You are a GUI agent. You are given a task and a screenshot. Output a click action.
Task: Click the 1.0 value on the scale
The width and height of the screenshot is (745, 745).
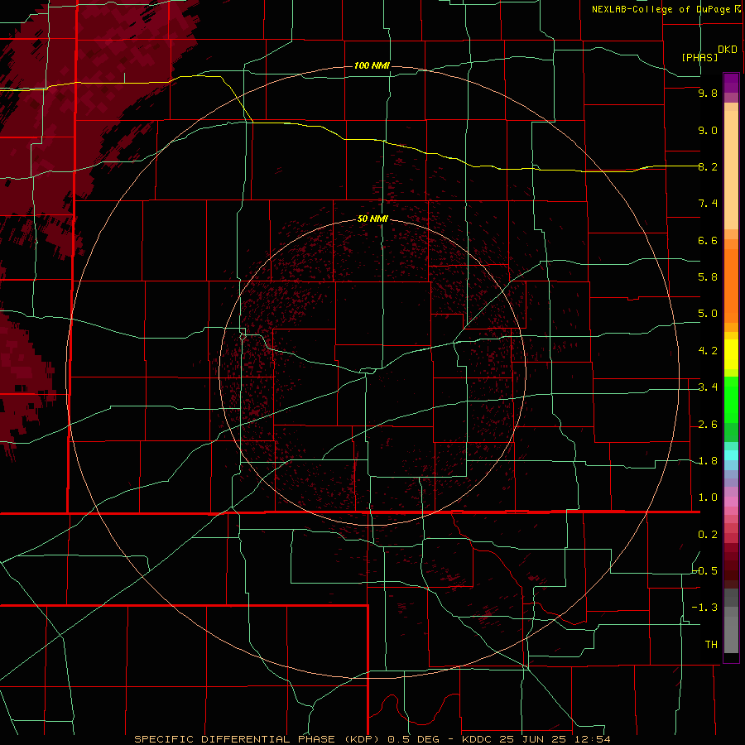point(708,497)
